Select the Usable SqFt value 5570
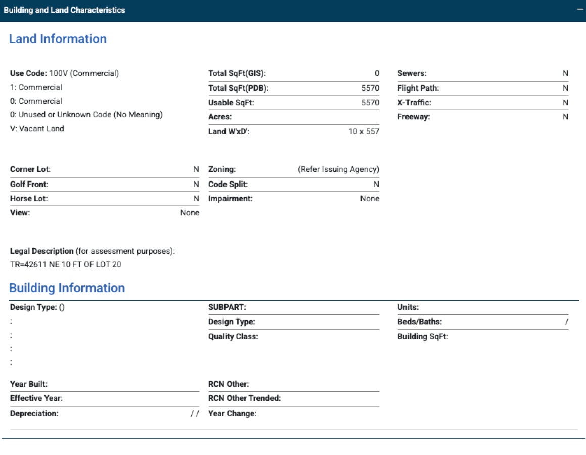Viewport: 586px width, 455px height. click(370, 103)
